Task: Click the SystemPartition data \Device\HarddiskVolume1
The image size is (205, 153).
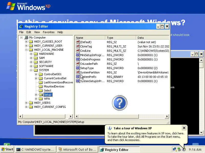Action: 153,72
